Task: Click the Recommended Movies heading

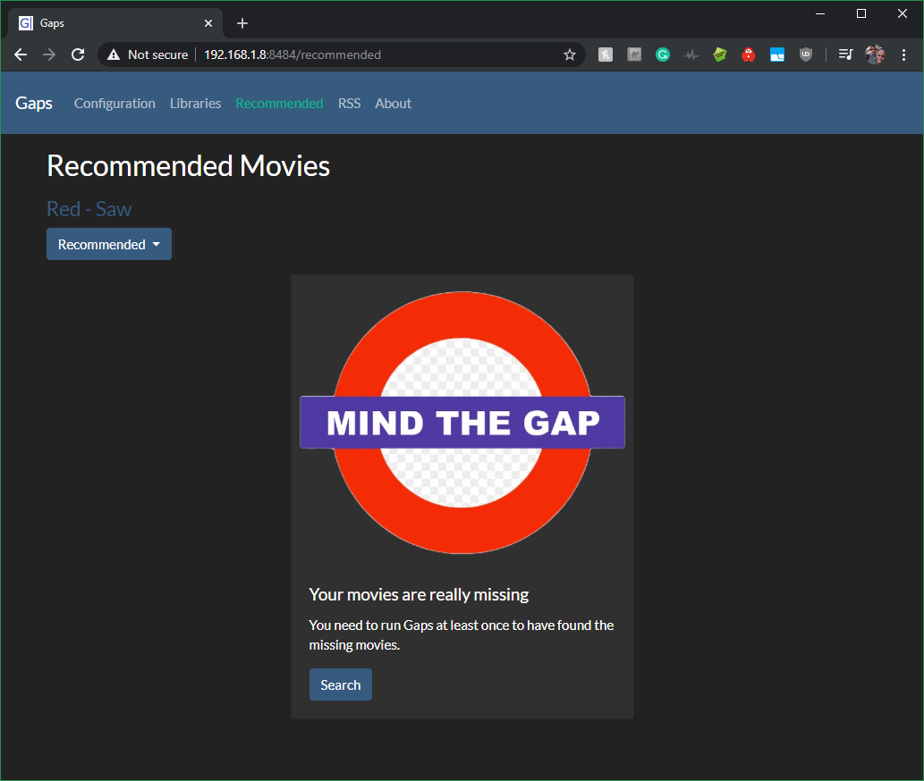Action: pyautogui.click(x=188, y=166)
